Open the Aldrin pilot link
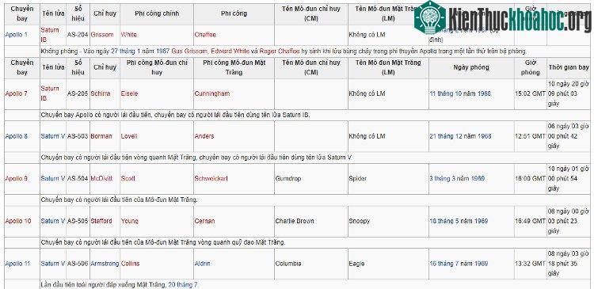 pyautogui.click(x=202, y=264)
